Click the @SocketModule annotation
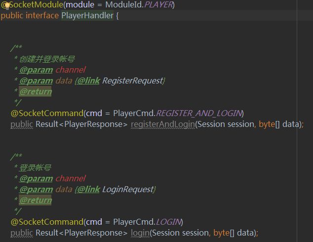The height and width of the screenshot is (242, 313). tap(32, 5)
